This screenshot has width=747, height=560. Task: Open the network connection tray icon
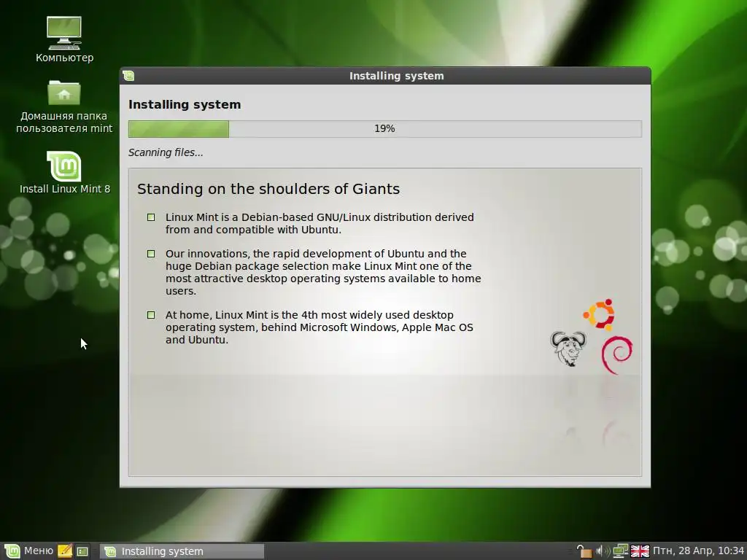coord(620,551)
